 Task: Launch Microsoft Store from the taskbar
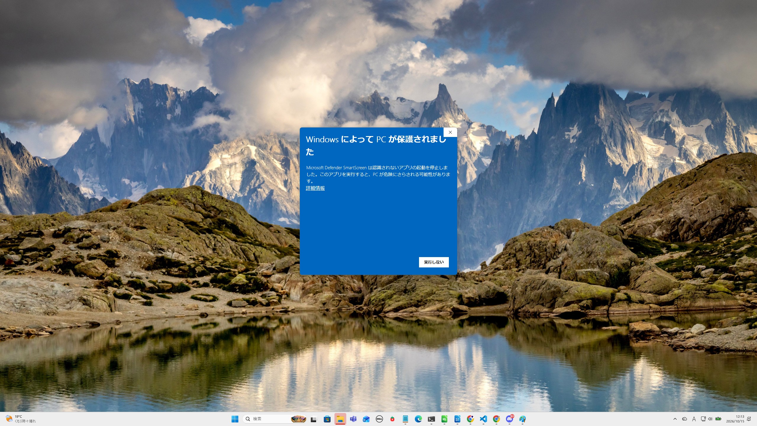coord(327,419)
